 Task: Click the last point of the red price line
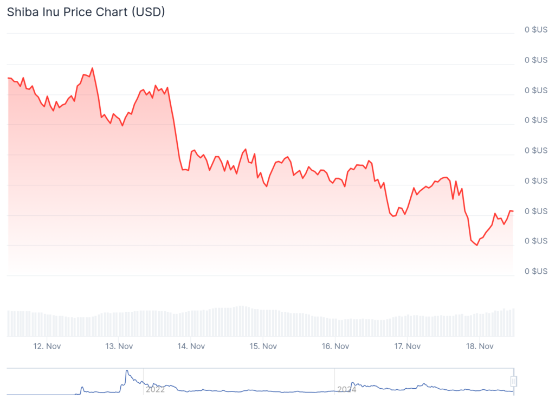pyautogui.click(x=513, y=211)
